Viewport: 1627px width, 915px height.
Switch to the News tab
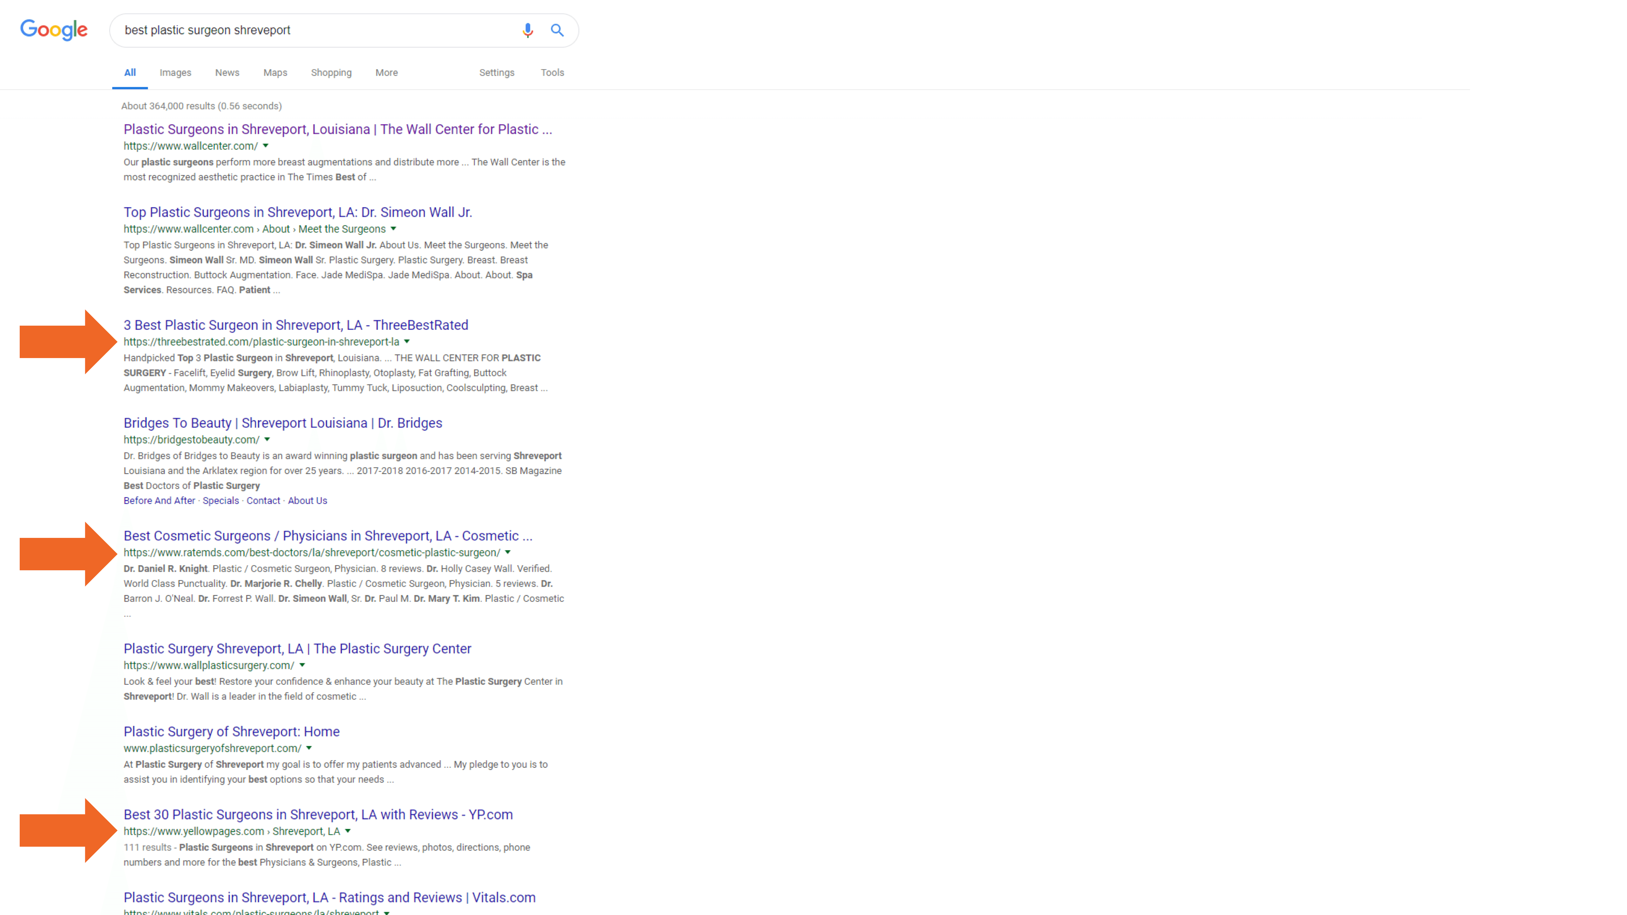pos(228,73)
